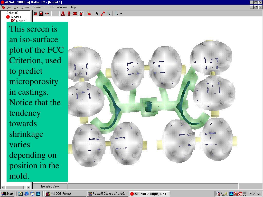Select the XZ plane view icon
Viewport: 263px width, 197px height.
(x=63, y=14)
